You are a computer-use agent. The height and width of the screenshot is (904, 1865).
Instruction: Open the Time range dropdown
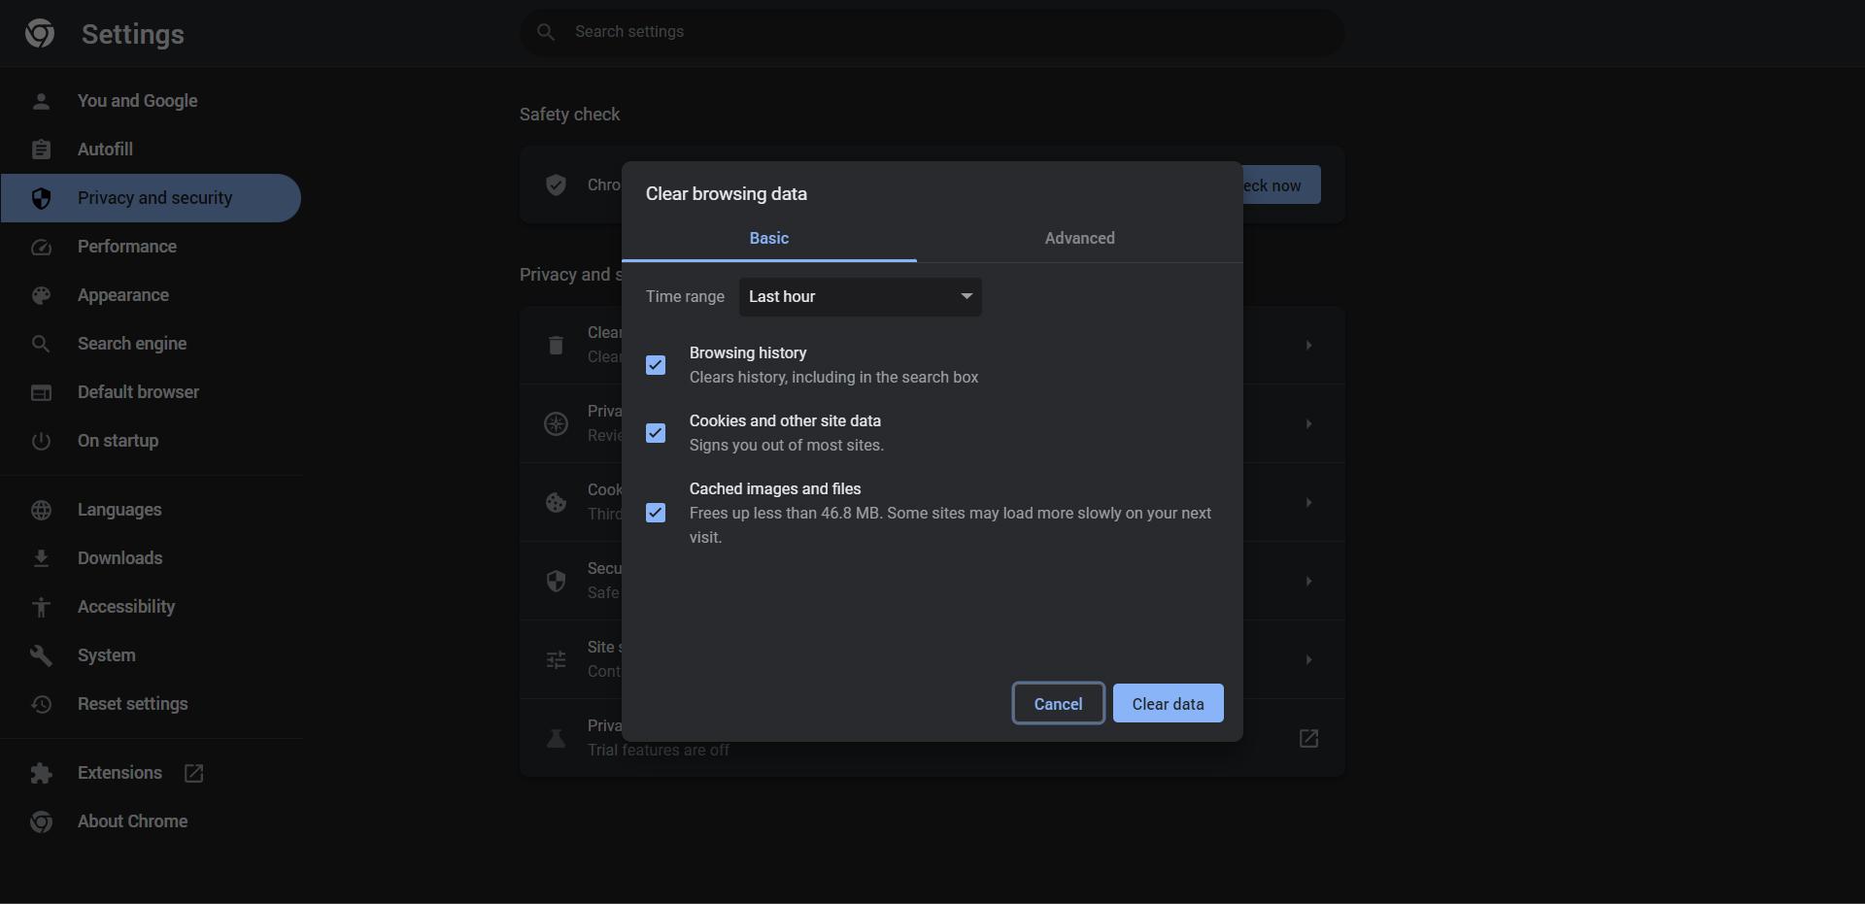(861, 297)
